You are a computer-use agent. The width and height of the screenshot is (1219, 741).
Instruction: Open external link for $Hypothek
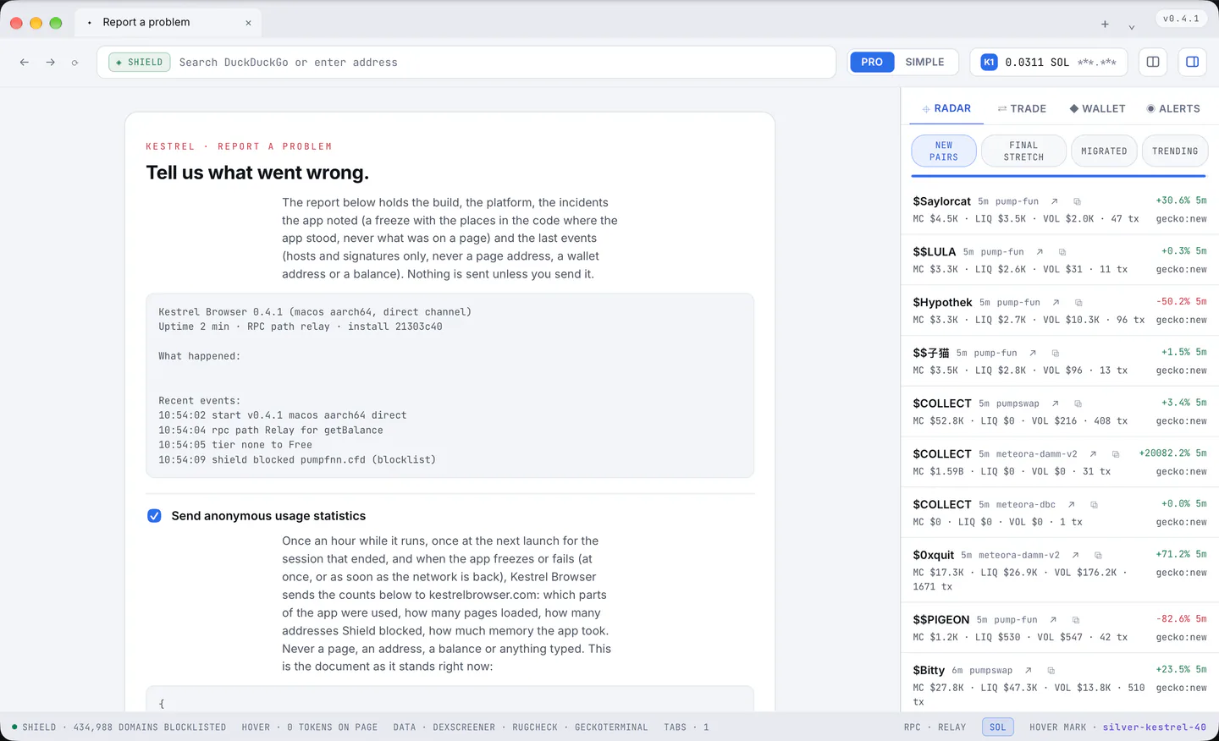coord(1056,303)
